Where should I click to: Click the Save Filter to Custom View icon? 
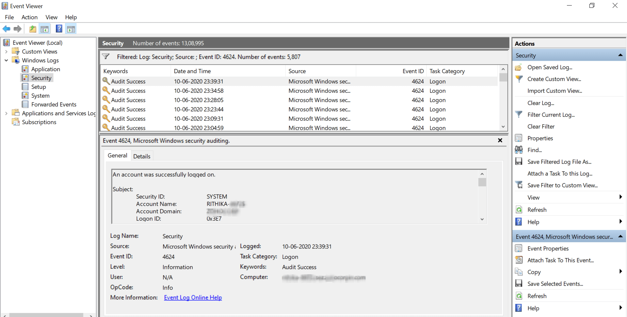519,185
